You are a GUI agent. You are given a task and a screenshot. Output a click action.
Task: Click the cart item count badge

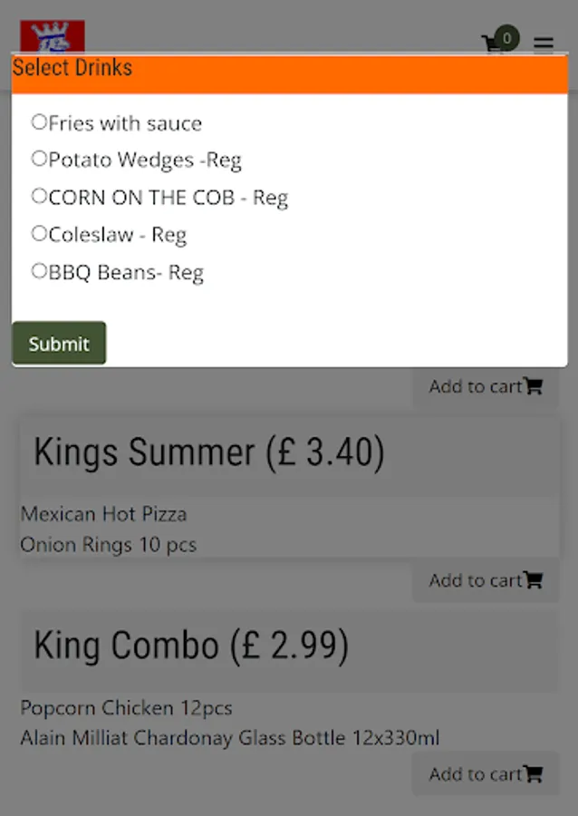507,38
